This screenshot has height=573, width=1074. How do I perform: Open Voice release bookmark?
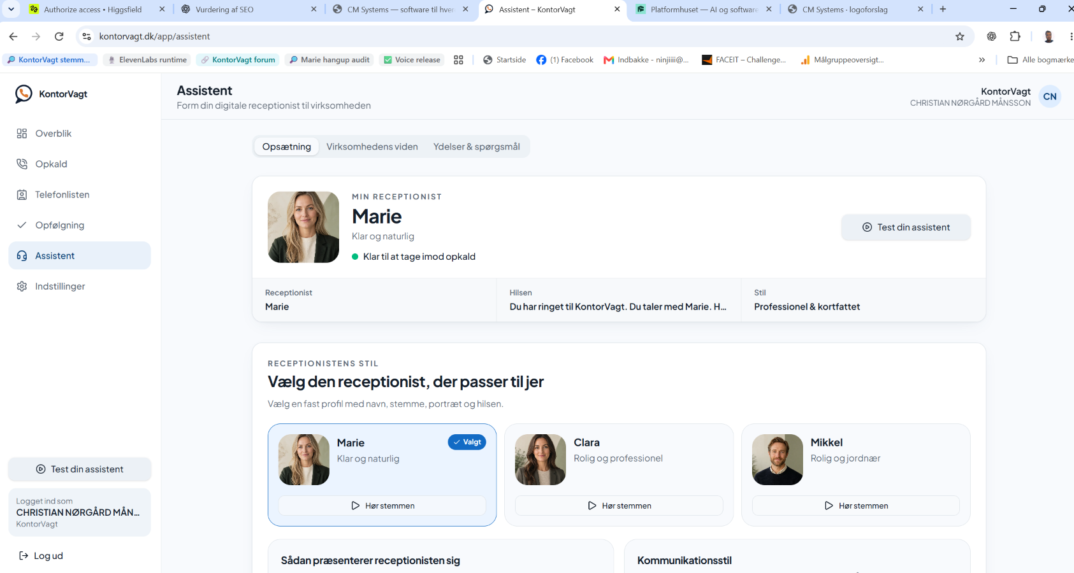pos(412,60)
